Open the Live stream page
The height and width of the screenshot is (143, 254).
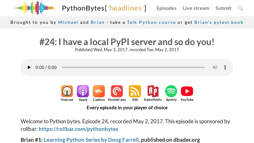196,8
